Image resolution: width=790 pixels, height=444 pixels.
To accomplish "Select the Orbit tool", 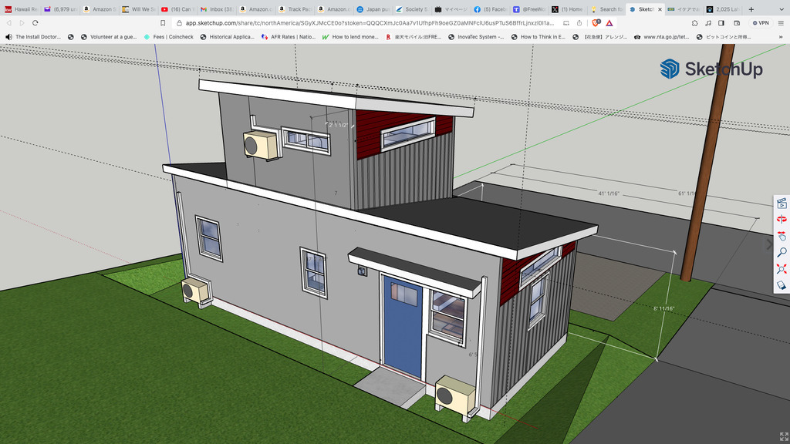I will (x=781, y=220).
